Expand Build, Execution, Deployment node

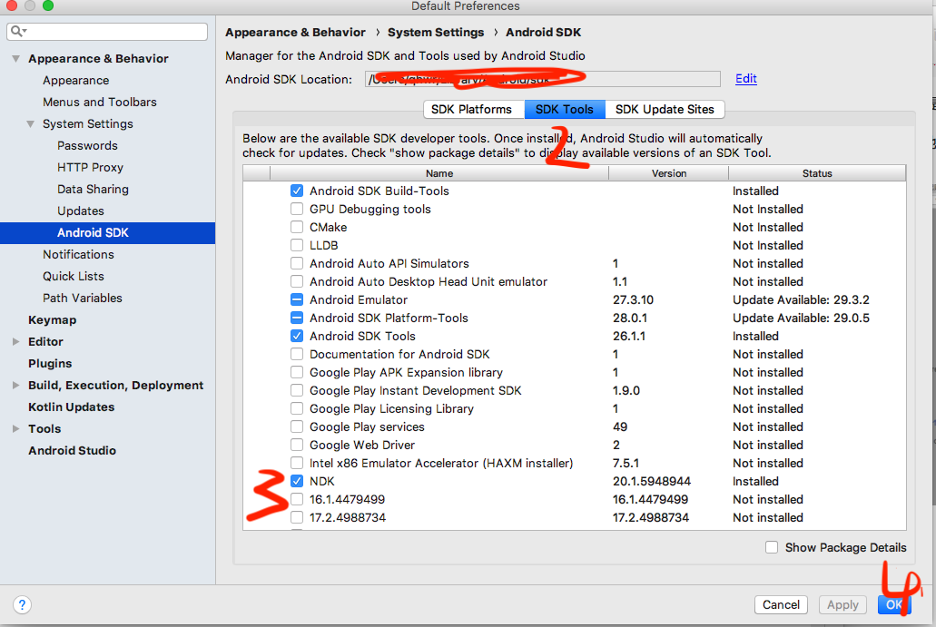point(16,386)
